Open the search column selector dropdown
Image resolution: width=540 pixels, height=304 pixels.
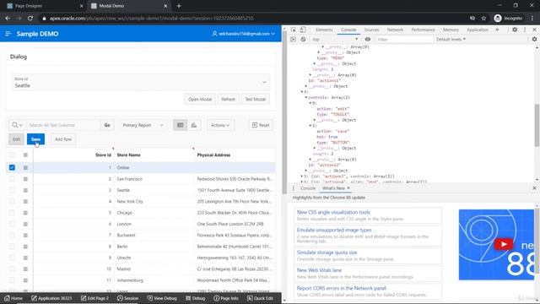[17, 125]
